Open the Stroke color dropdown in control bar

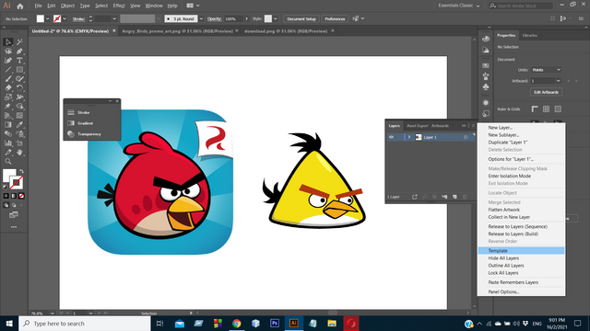click(65, 18)
